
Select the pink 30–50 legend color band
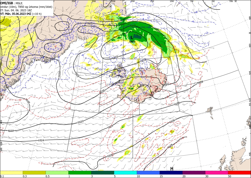point(217,172)
